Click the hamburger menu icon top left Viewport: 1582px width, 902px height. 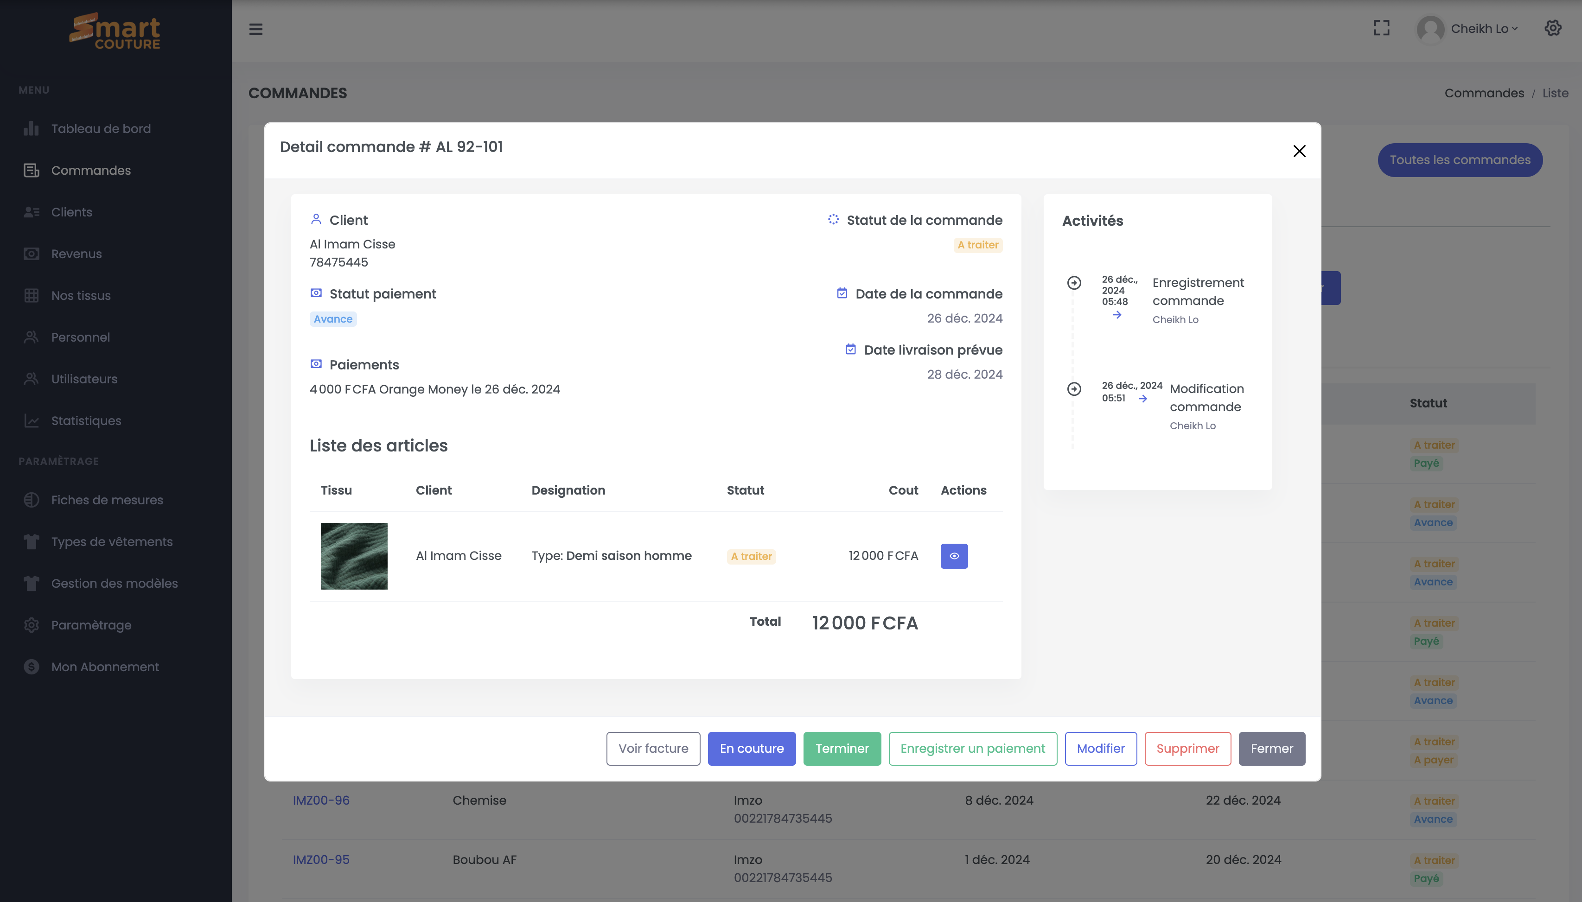[x=255, y=29]
